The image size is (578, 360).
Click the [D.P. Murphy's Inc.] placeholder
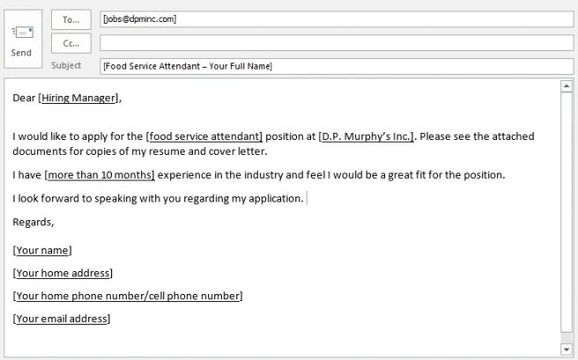(x=367, y=136)
